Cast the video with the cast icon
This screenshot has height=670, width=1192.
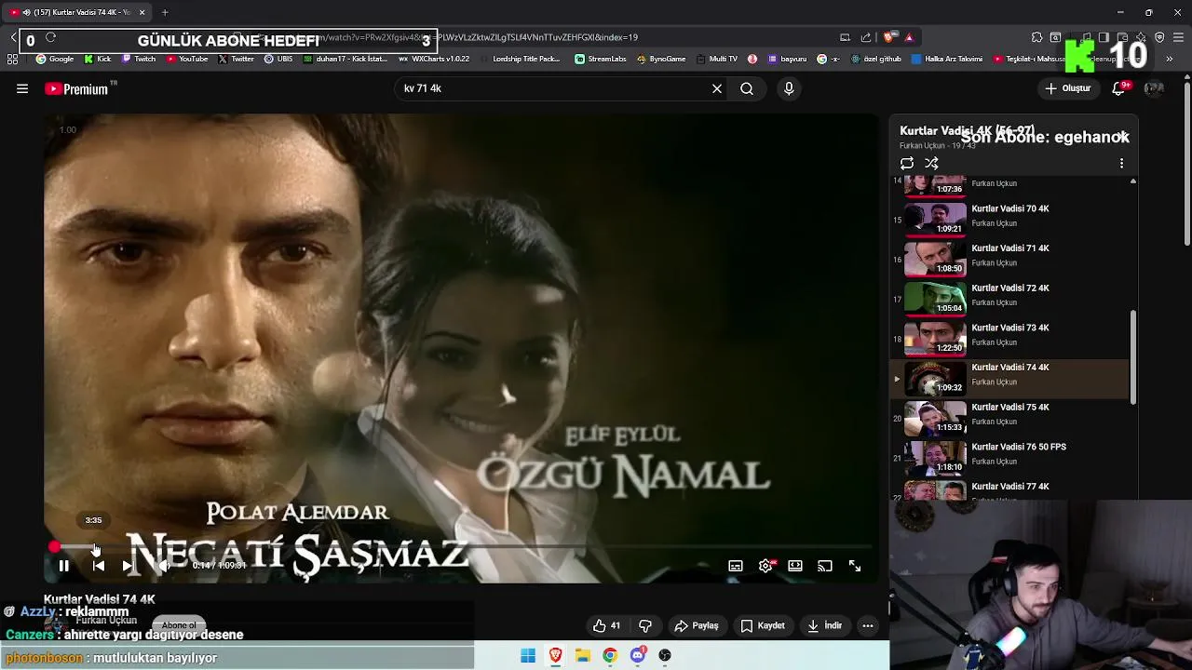pyautogui.click(x=825, y=566)
